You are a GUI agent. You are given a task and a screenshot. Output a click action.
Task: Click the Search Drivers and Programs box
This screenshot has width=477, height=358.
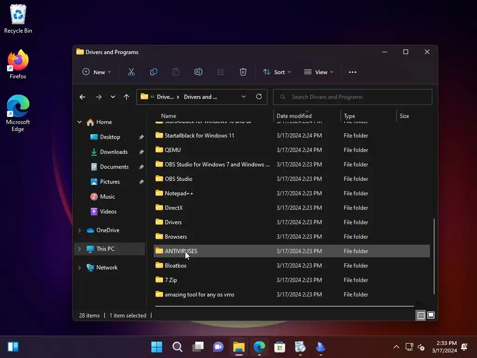coord(352,97)
